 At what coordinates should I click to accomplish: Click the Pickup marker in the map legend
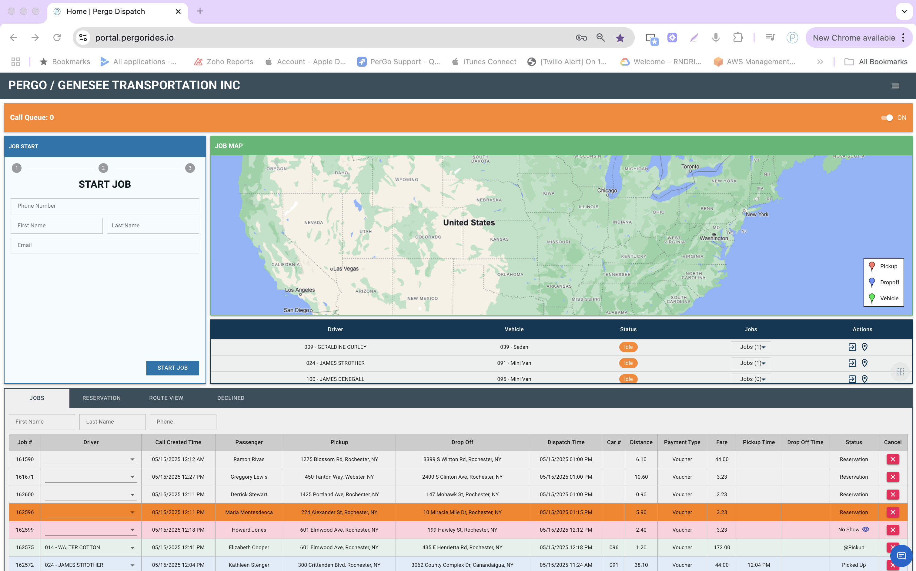872,266
